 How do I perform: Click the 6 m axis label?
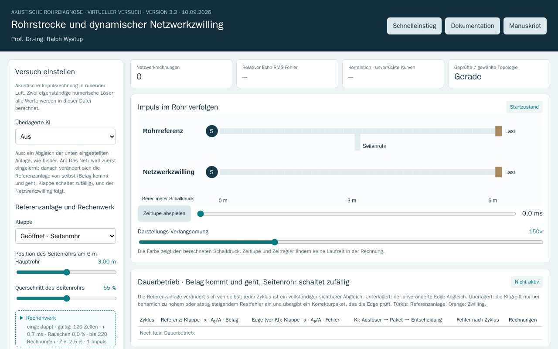[493, 201]
